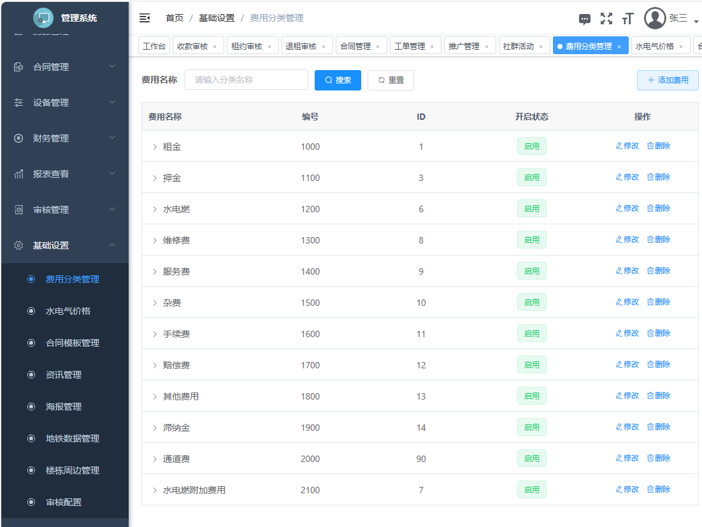
Task: Click the 搜索 search button
Action: coord(338,80)
